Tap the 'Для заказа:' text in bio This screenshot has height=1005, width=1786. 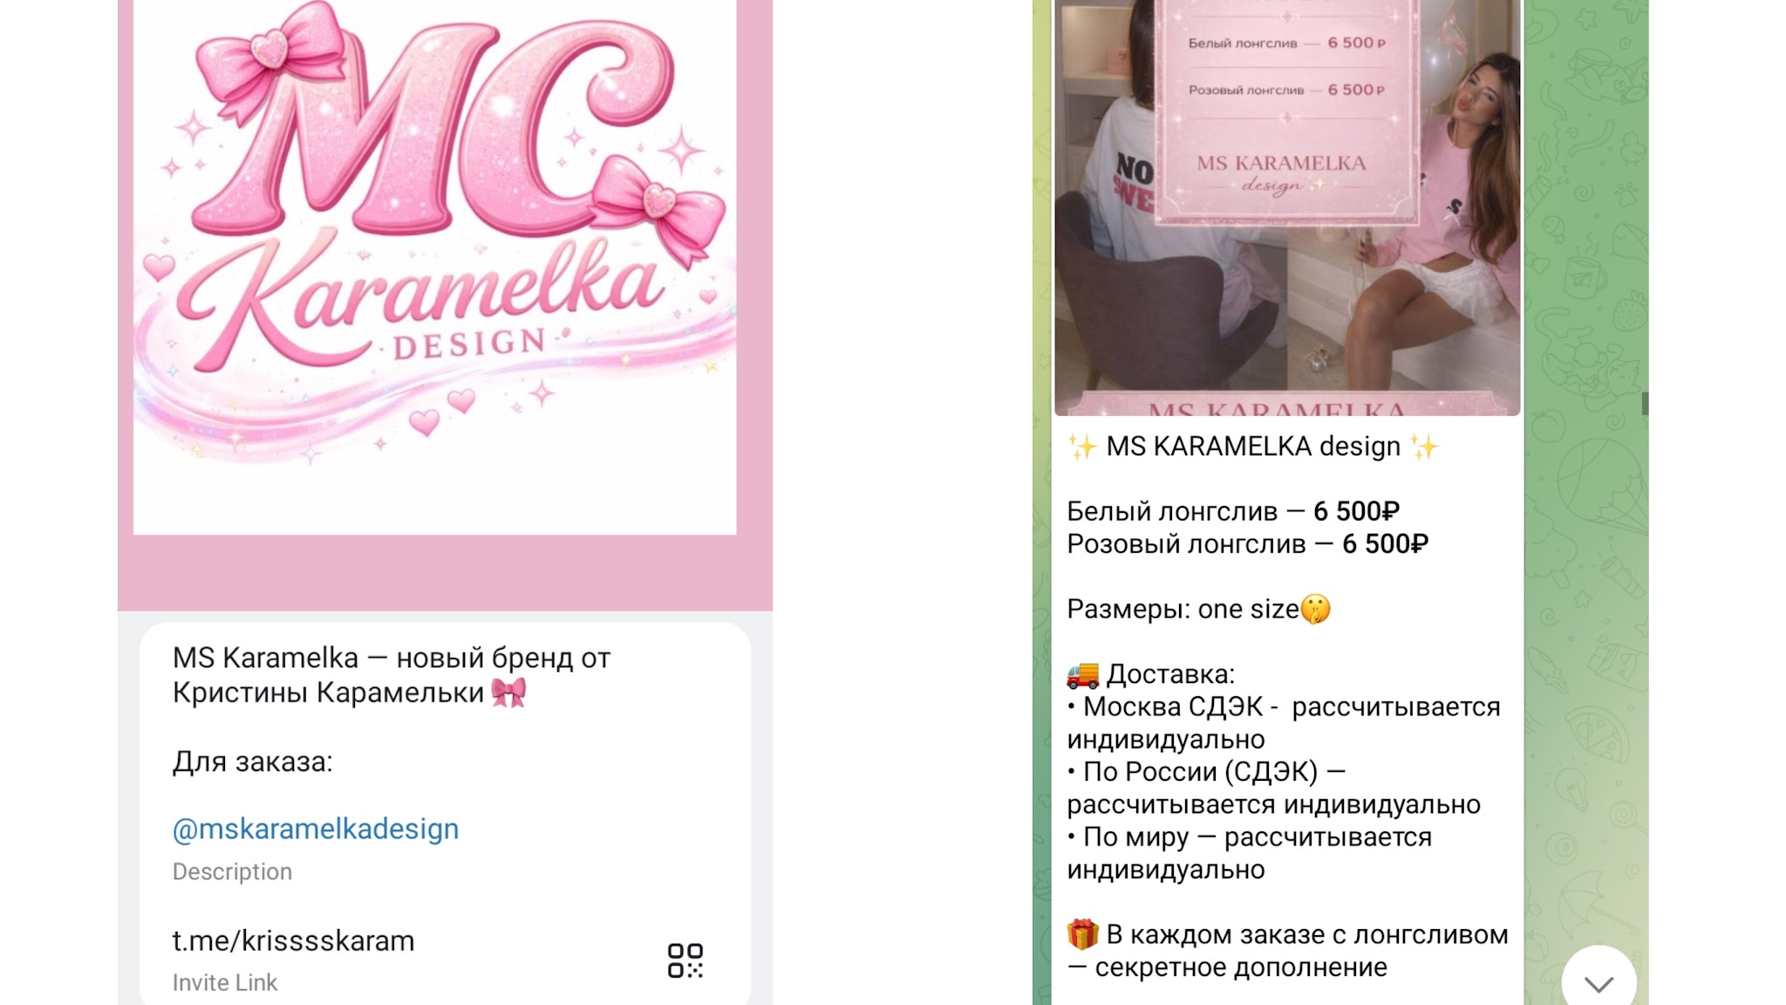tap(252, 762)
